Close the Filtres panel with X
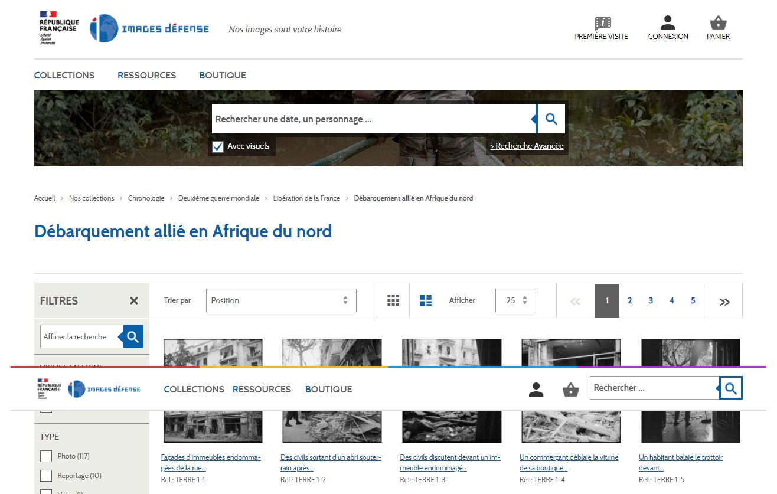777x494 pixels. 134,300
